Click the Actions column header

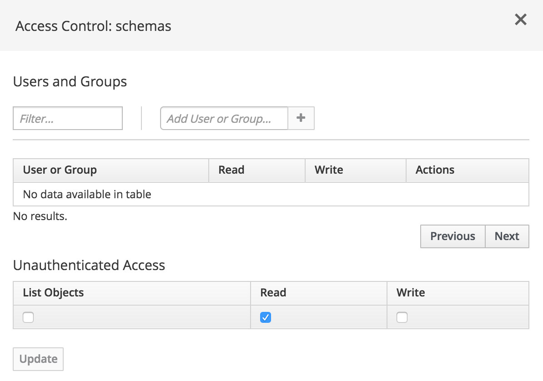click(x=468, y=170)
